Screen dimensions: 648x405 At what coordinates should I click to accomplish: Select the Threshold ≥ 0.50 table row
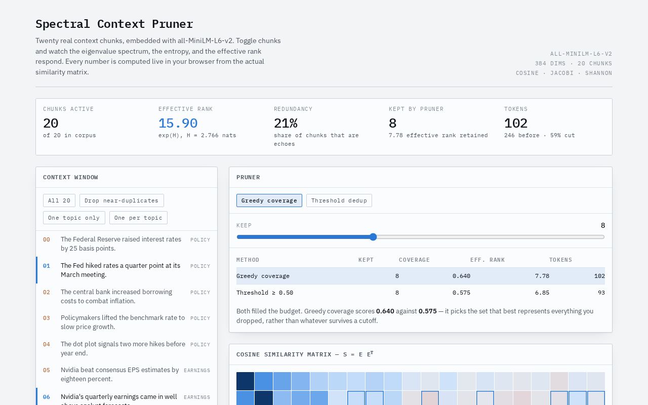(x=421, y=293)
